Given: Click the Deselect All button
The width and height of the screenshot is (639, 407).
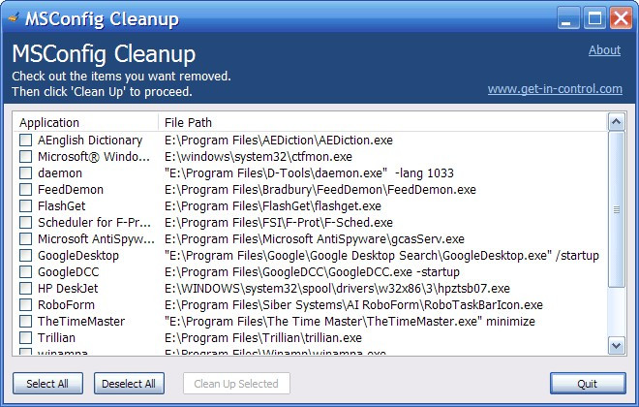Looking at the screenshot, I should tap(129, 384).
